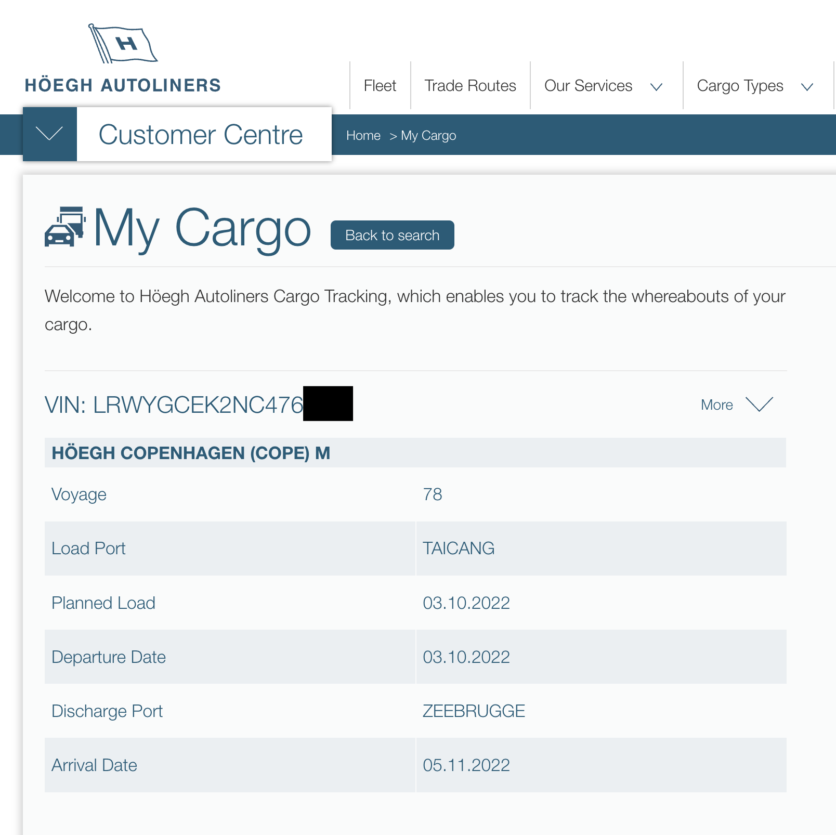The width and height of the screenshot is (836, 835).
Task: Click the Load Port value TAICANG
Action: [x=459, y=549]
